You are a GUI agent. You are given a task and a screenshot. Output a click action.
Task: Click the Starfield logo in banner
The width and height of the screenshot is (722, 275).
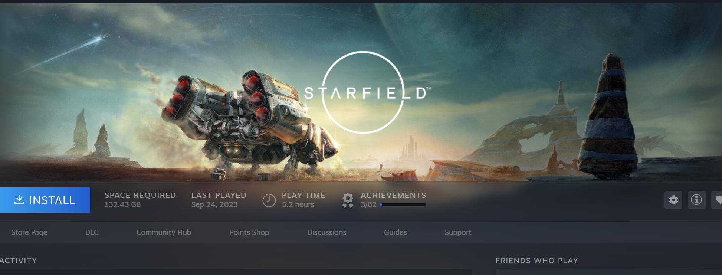pyautogui.click(x=365, y=92)
